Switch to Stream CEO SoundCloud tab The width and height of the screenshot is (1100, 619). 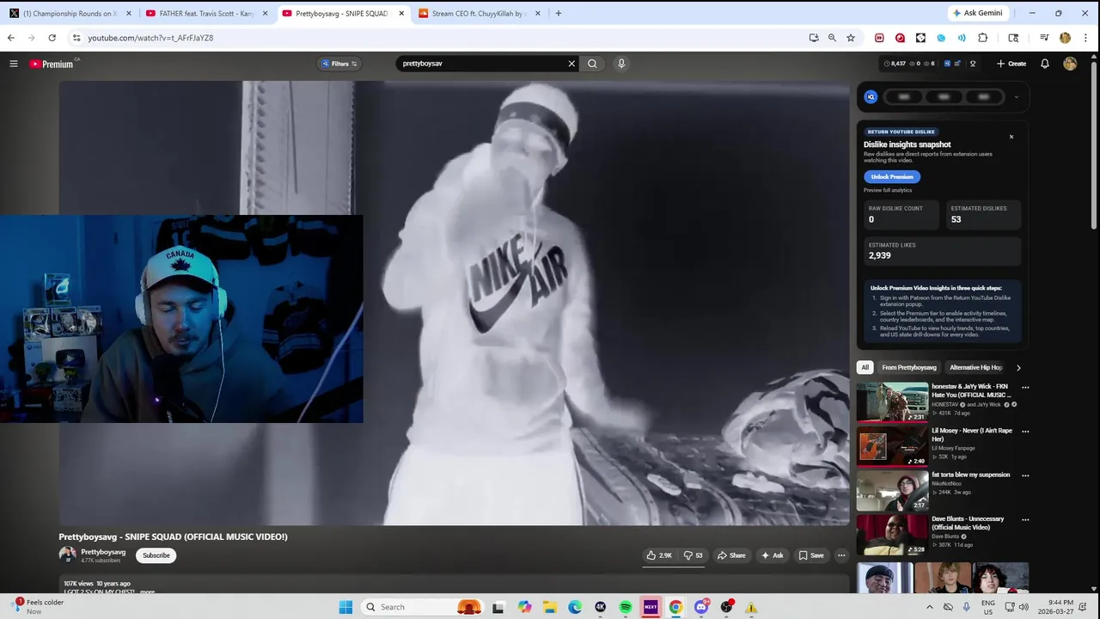[478, 13]
